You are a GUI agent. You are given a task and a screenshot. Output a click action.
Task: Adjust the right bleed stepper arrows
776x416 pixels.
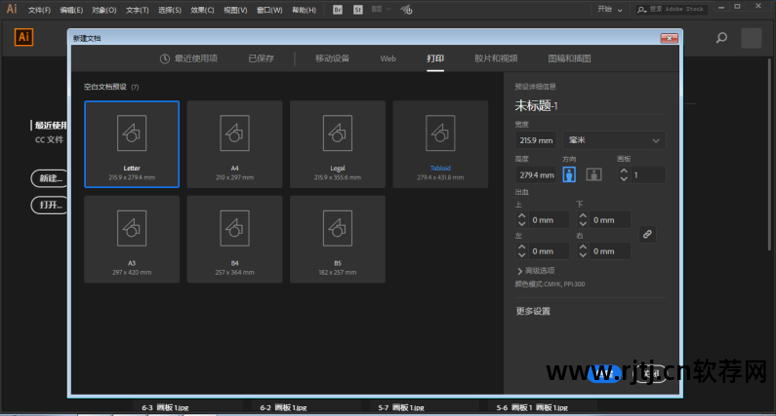point(583,251)
